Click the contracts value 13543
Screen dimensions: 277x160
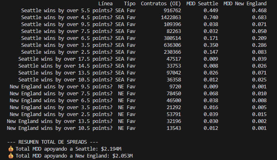(x=174, y=128)
